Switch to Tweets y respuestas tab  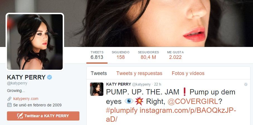(x=139, y=73)
